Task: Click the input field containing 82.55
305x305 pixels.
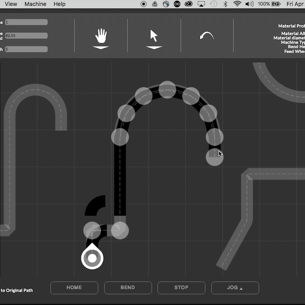Action: click(x=26, y=36)
